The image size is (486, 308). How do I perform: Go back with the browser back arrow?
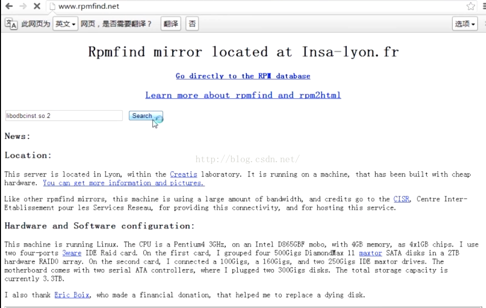(9, 6)
